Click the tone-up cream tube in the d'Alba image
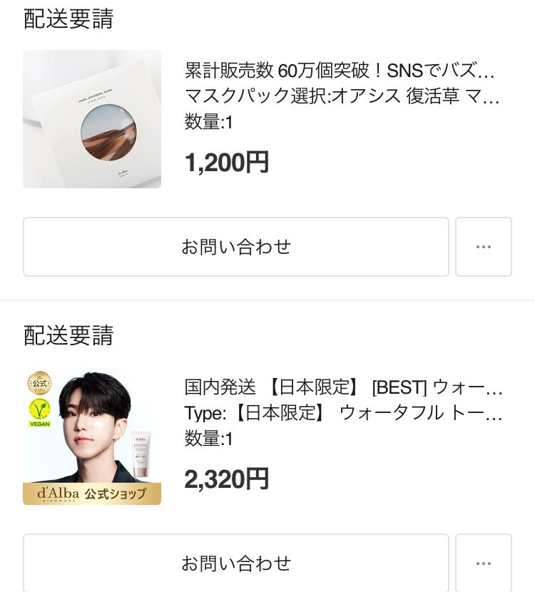The image size is (535, 592). tap(141, 454)
